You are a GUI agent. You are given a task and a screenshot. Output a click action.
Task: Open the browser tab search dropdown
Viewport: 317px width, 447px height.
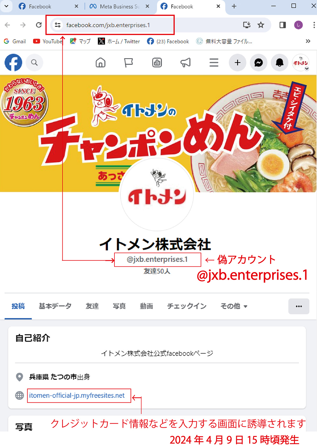click(x=6, y=6)
